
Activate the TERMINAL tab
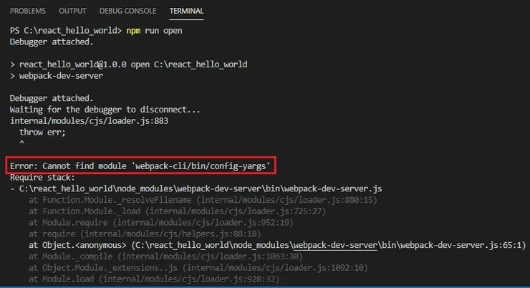pyautogui.click(x=187, y=11)
